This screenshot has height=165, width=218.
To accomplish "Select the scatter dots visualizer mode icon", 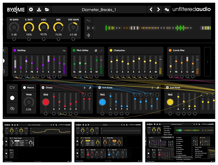I will click(88, 20).
